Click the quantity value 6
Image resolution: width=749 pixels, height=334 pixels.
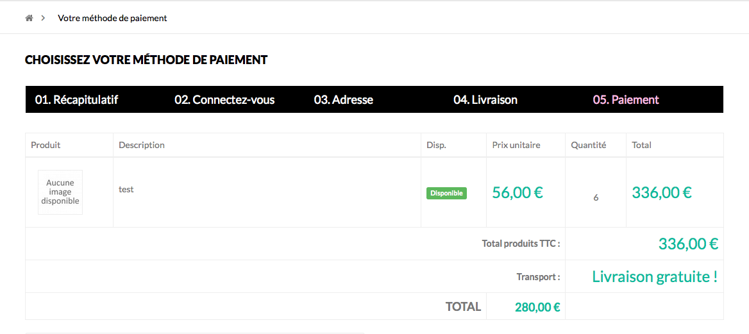(596, 197)
